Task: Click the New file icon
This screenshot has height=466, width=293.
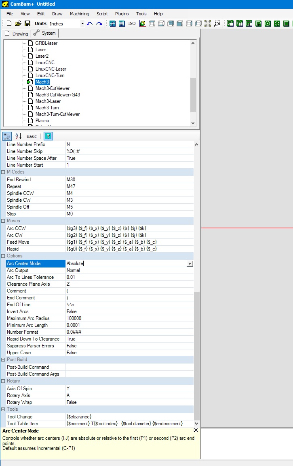Action: coord(9,23)
